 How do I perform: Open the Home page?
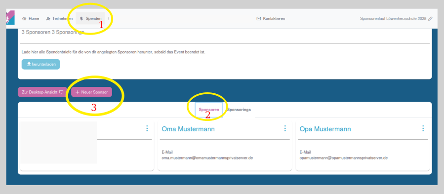coord(31,18)
